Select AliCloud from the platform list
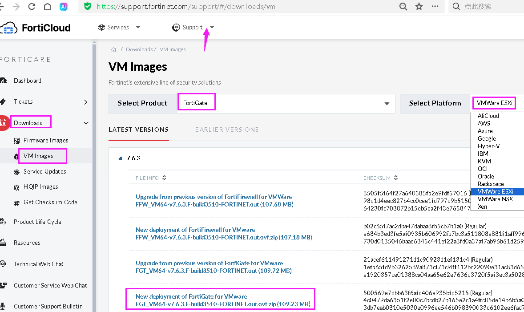 [497, 116]
